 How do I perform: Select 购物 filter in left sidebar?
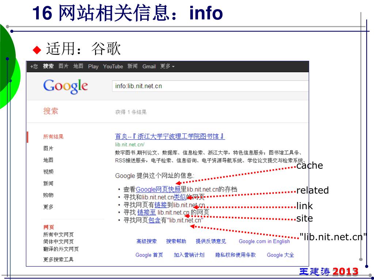coord(48,195)
